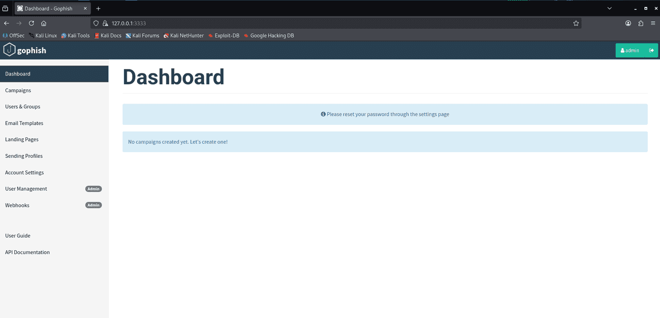Open the Kali Tools bookmark

[75, 35]
